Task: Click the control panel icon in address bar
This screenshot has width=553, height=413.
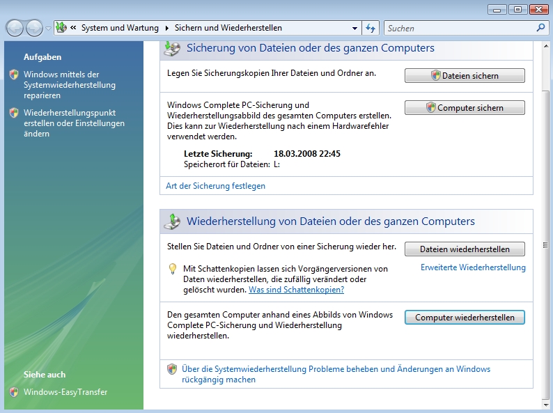Action: (x=61, y=28)
